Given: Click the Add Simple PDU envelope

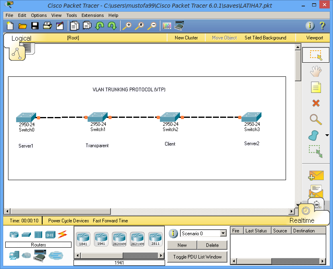Looking at the screenshot, I should 316,175.
